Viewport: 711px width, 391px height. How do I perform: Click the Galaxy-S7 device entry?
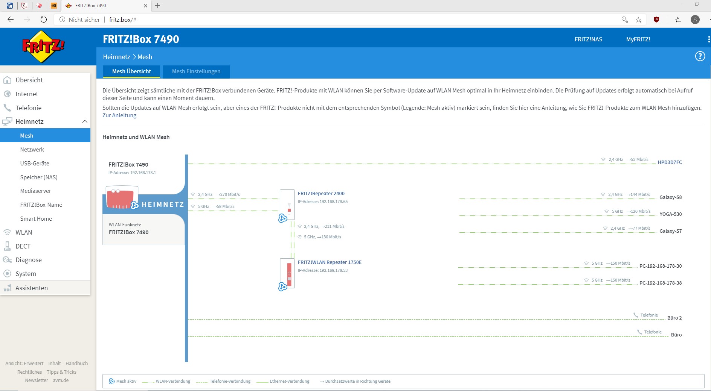point(670,231)
